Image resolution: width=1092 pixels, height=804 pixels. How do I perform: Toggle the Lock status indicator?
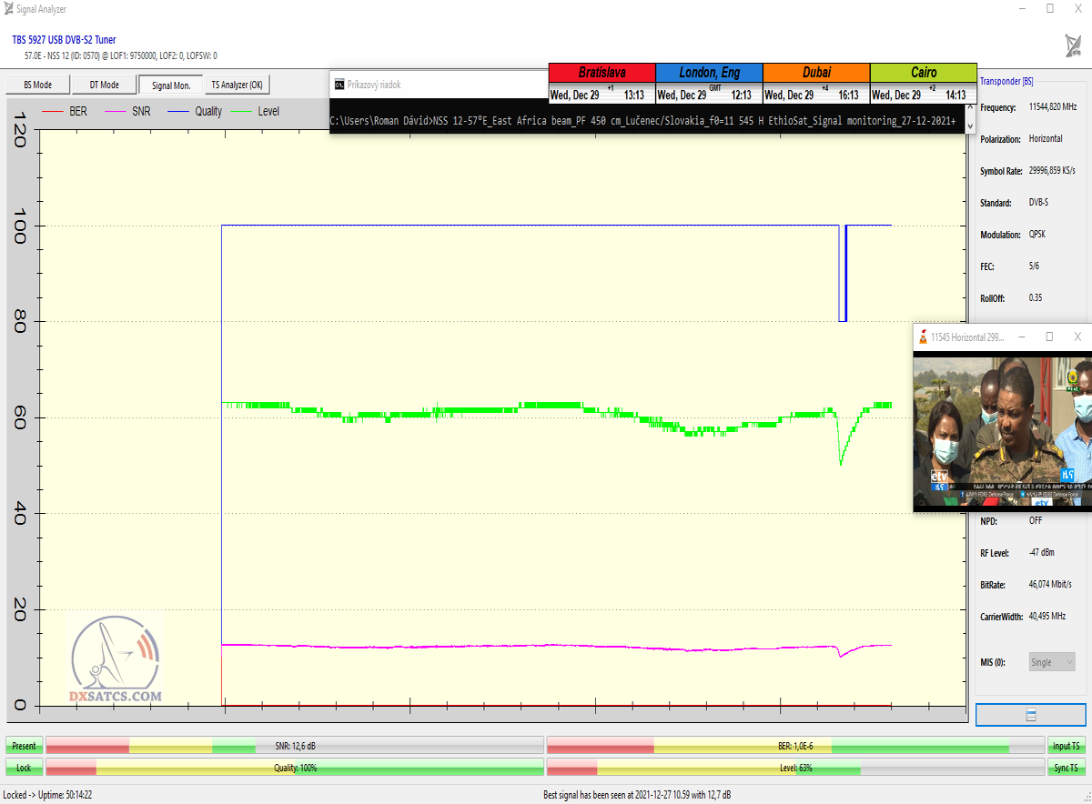click(24, 768)
